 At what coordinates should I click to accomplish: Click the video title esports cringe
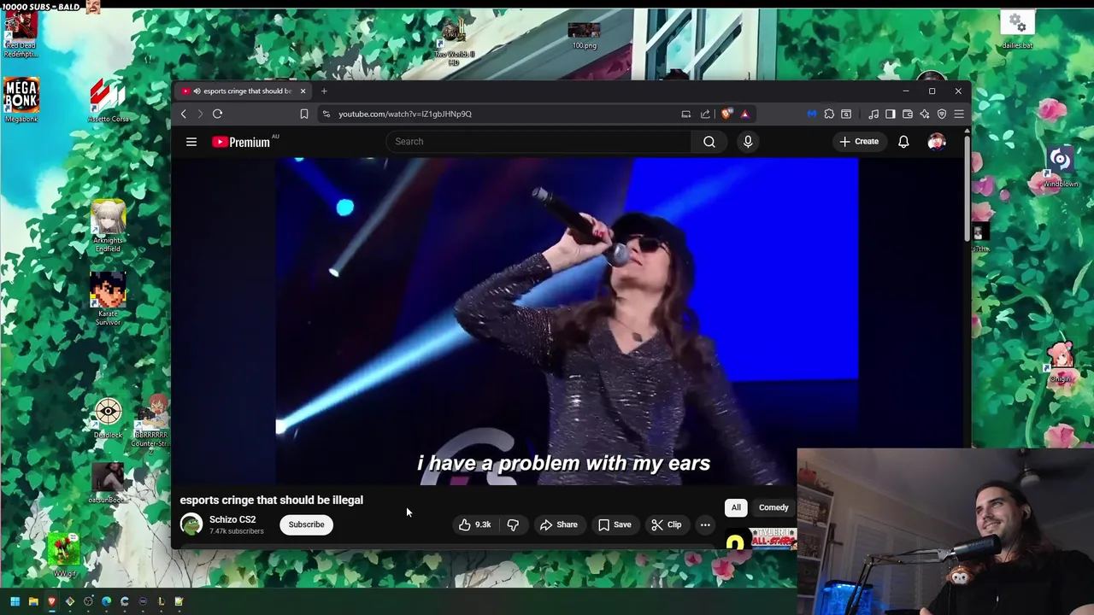[x=272, y=500]
